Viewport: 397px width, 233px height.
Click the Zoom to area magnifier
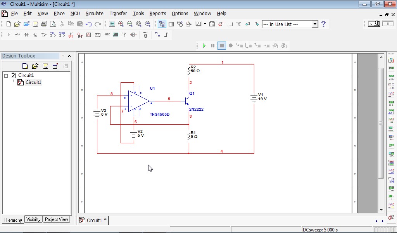tap(138, 24)
